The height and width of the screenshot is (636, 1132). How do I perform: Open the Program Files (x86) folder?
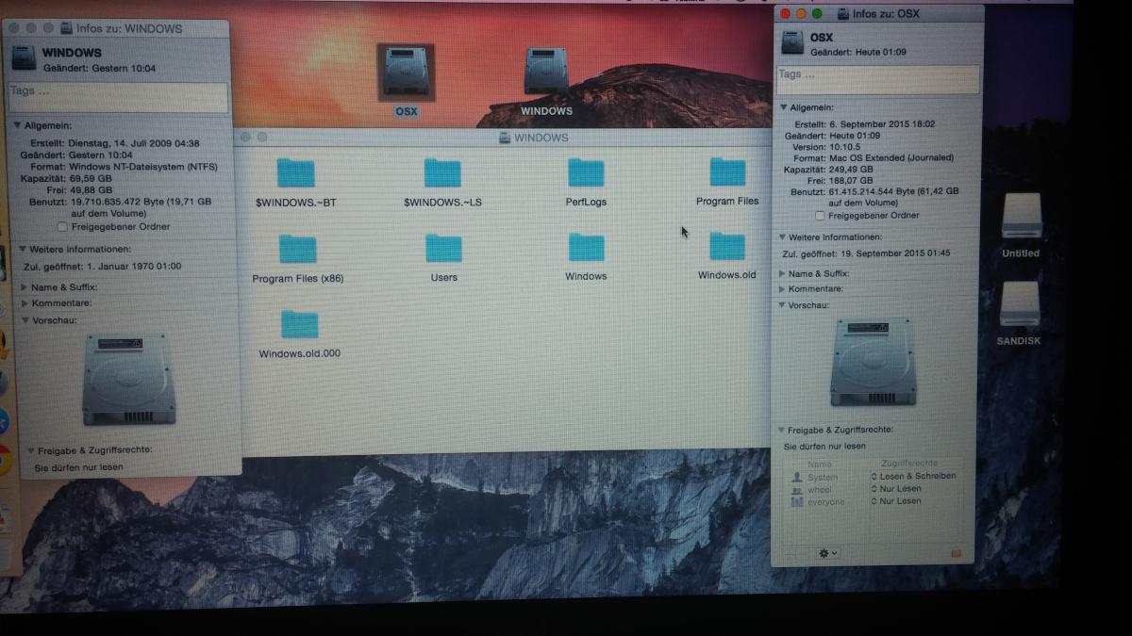point(297,250)
